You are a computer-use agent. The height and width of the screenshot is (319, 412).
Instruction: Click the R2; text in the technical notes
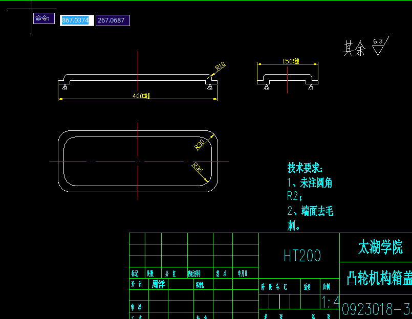pos(294,196)
